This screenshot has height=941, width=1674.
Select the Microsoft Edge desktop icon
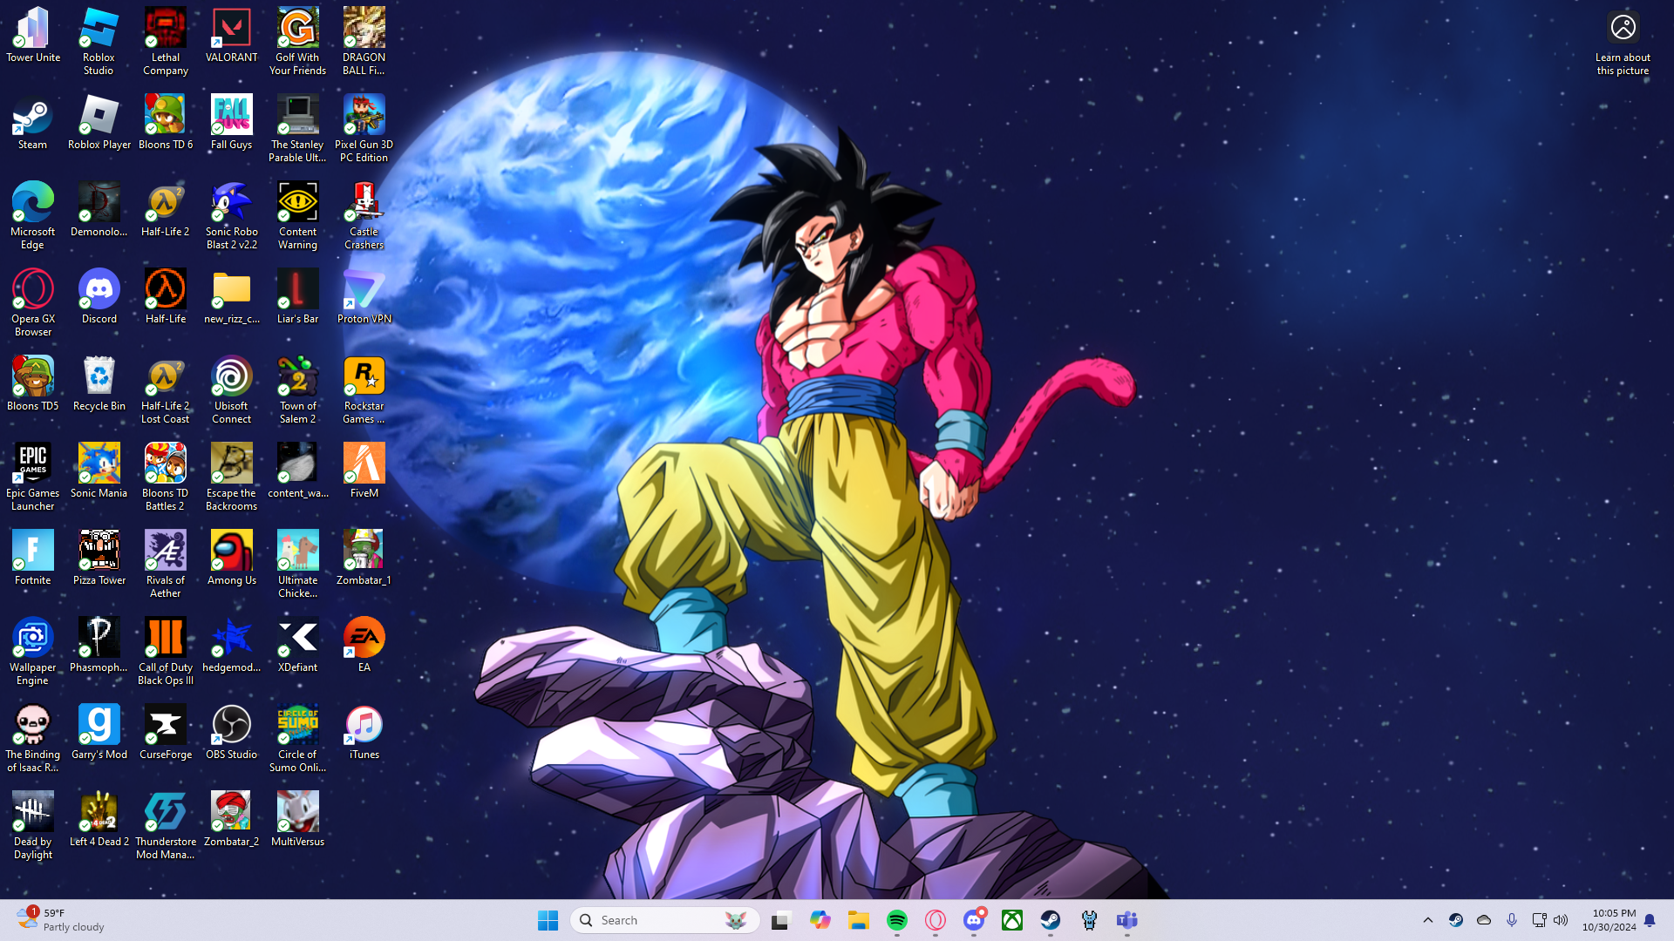pyautogui.click(x=33, y=216)
